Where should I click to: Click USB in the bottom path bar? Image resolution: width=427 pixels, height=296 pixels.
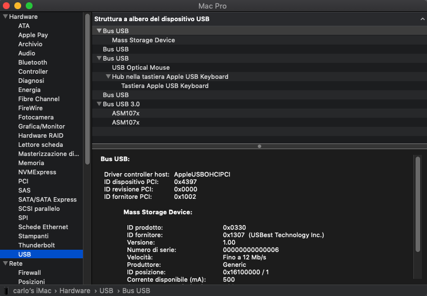(x=106, y=291)
